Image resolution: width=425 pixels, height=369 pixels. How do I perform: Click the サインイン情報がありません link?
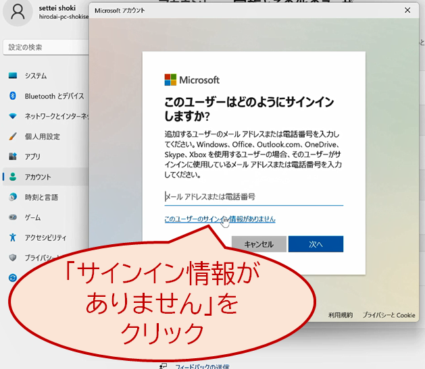(220, 219)
